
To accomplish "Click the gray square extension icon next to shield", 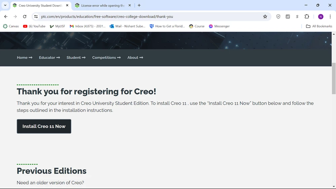I will pyautogui.click(x=288, y=16).
